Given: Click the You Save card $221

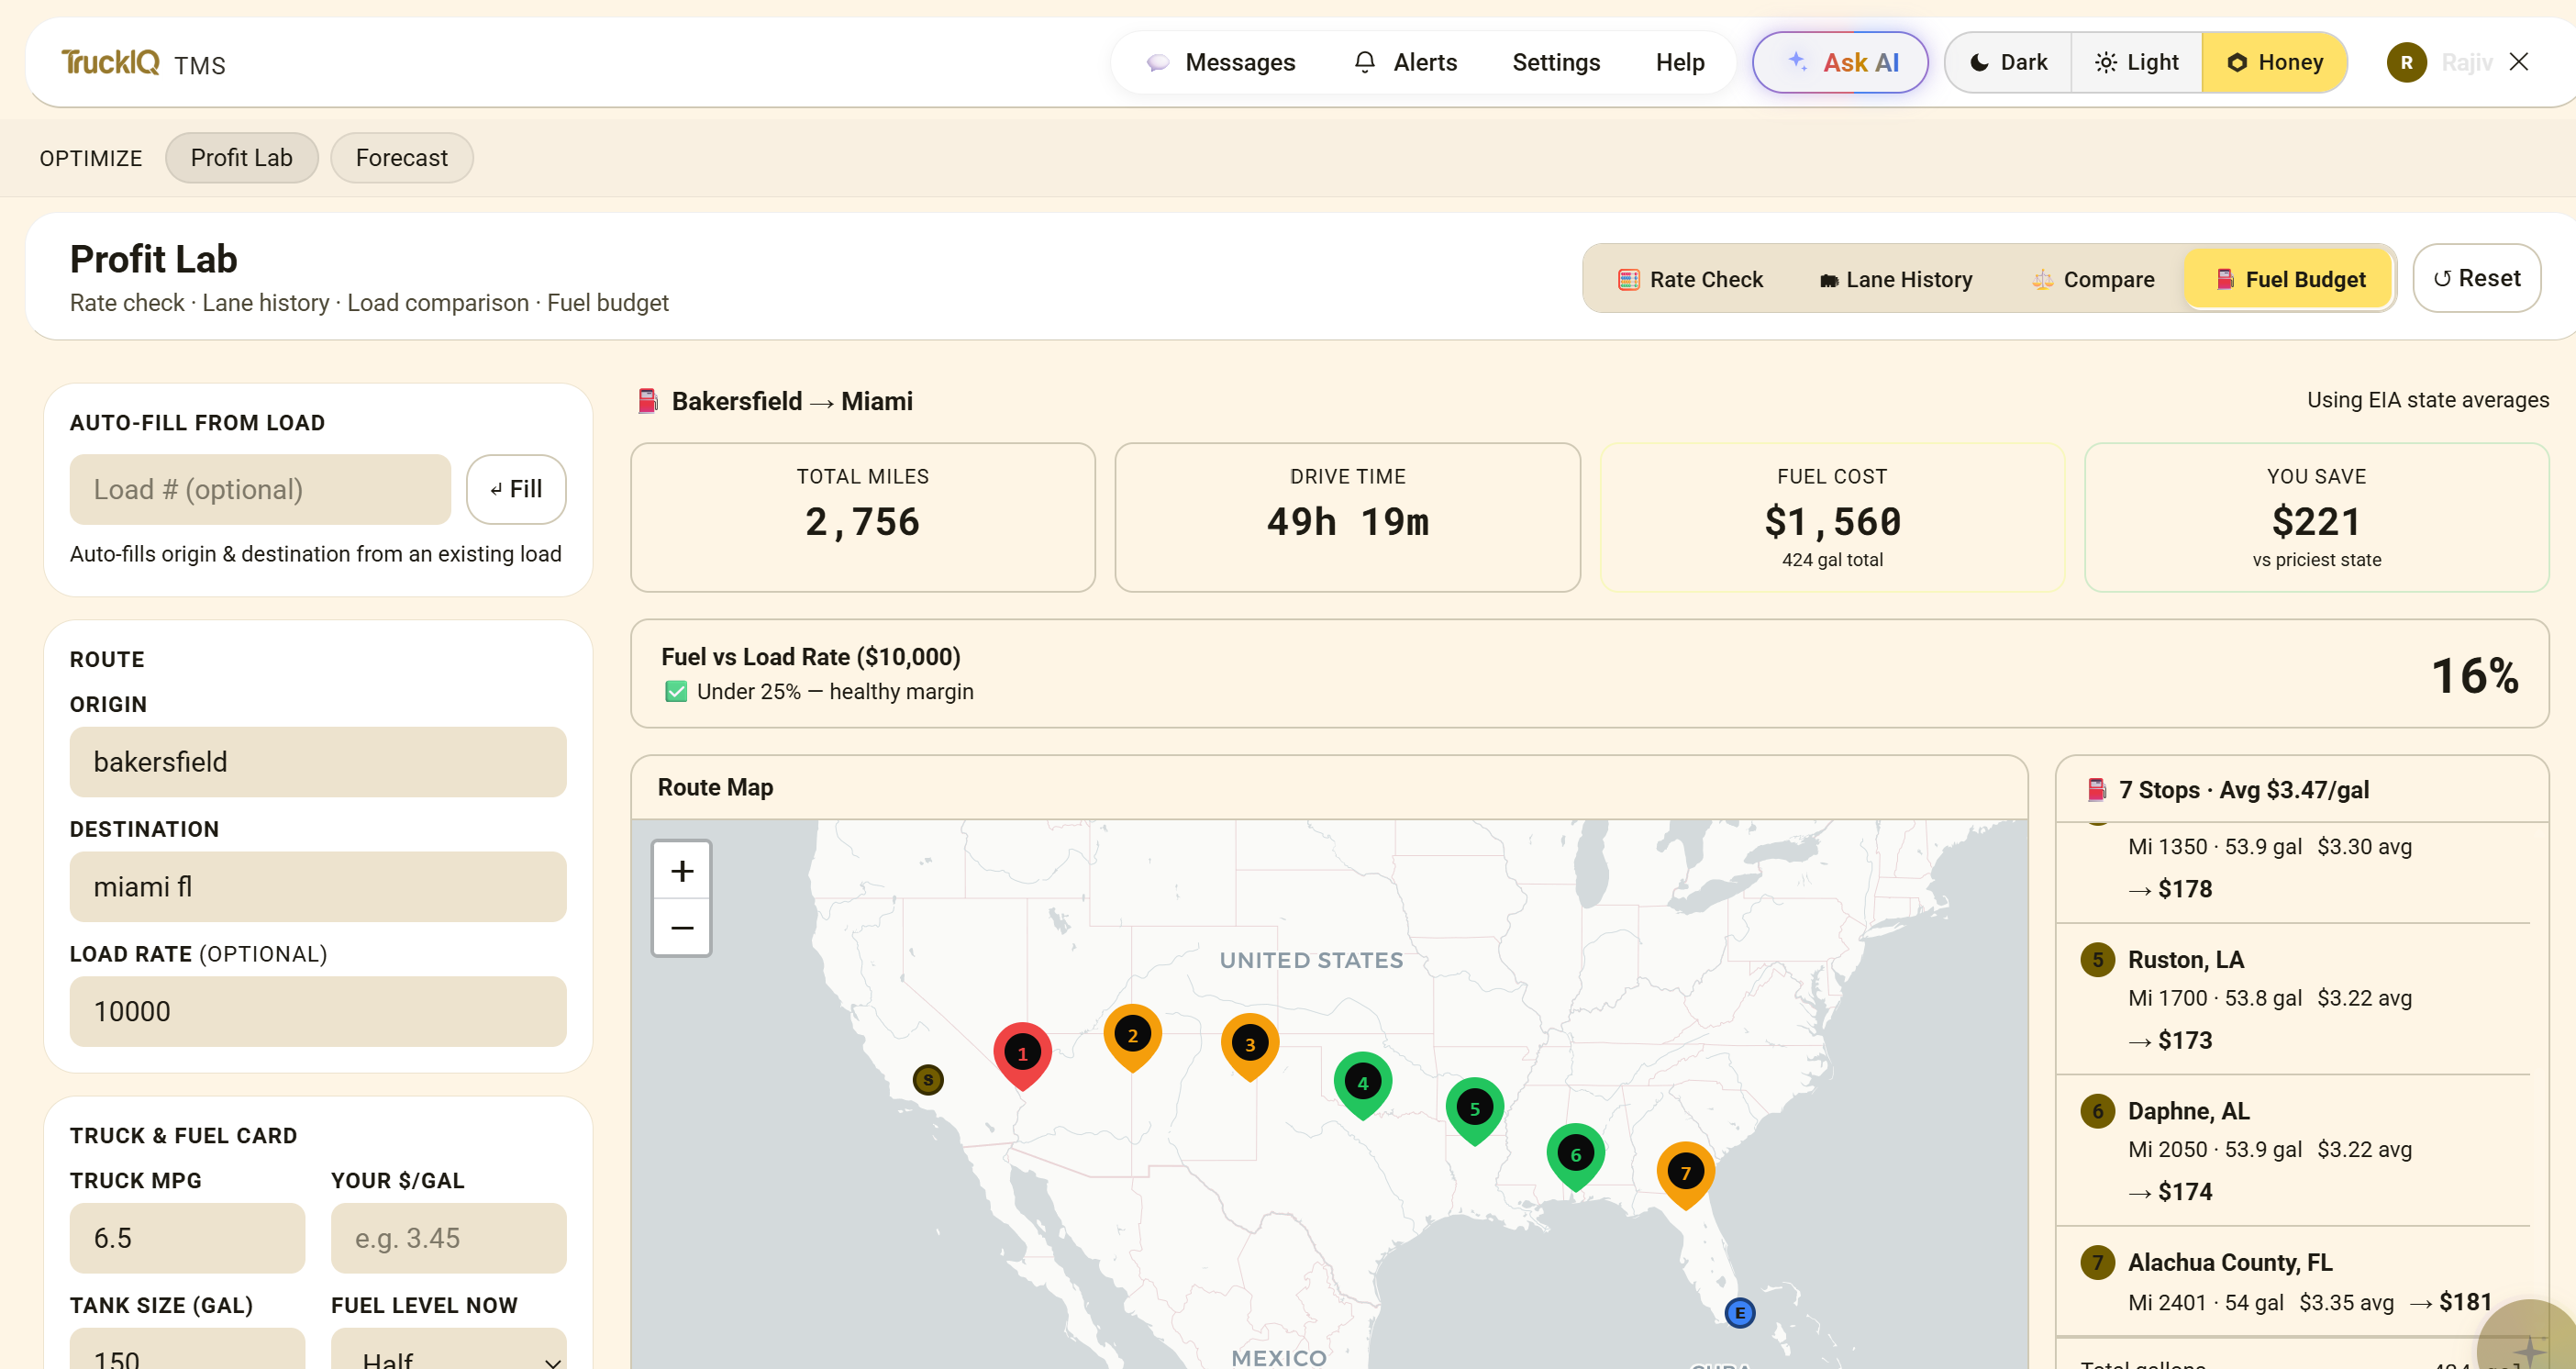Looking at the screenshot, I should (x=2316, y=517).
